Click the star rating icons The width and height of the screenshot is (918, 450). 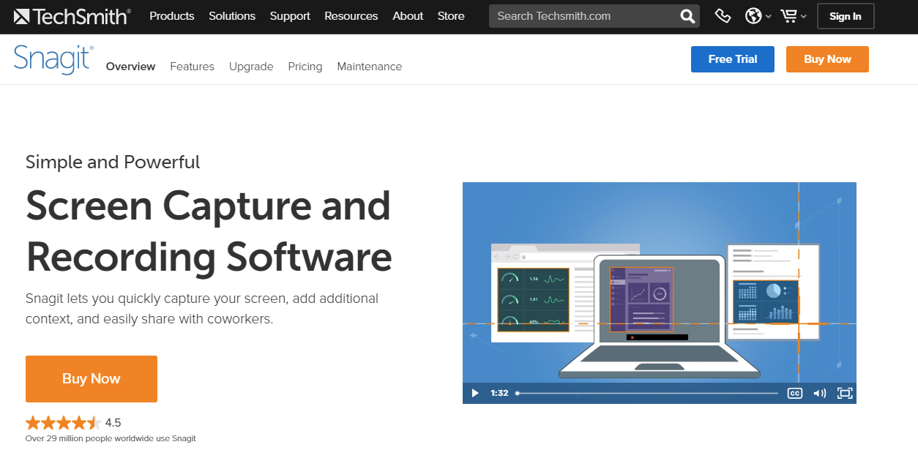click(62, 422)
